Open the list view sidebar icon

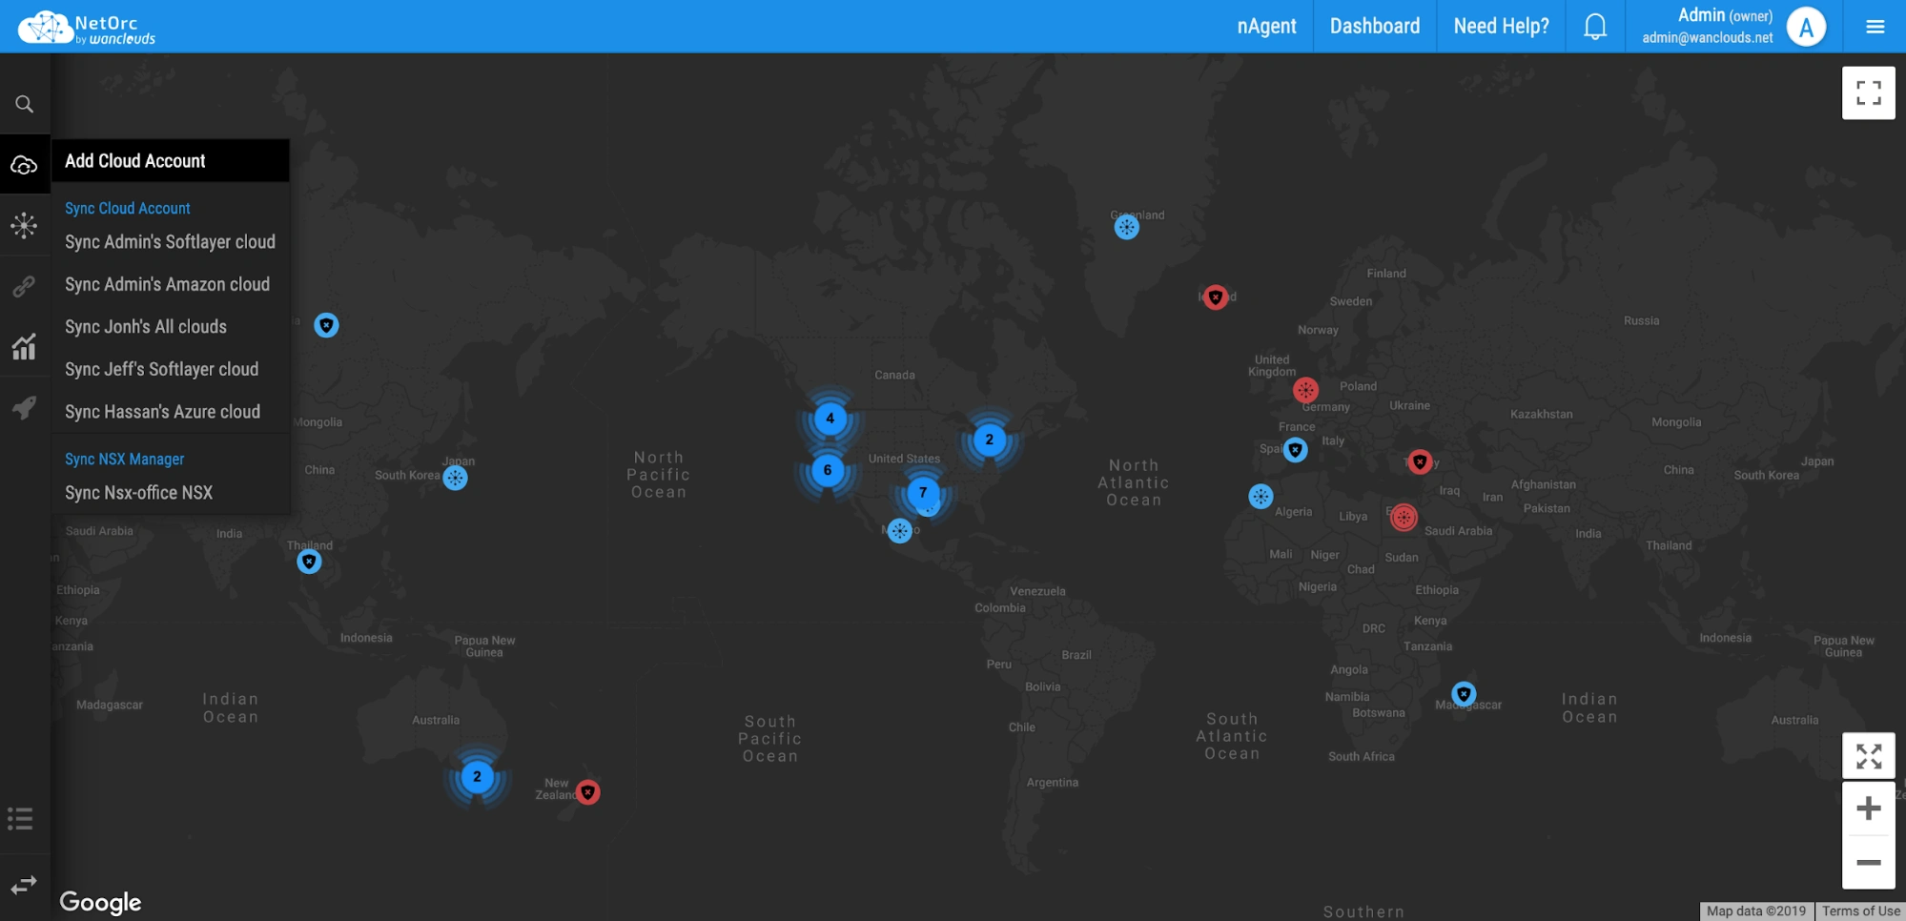pyautogui.click(x=20, y=819)
